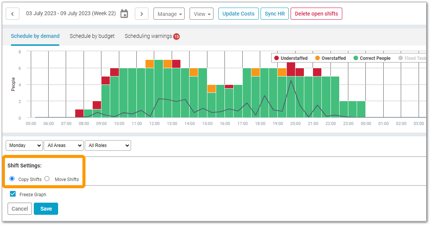Click the scheduling warnings red badge showing 13

click(176, 36)
